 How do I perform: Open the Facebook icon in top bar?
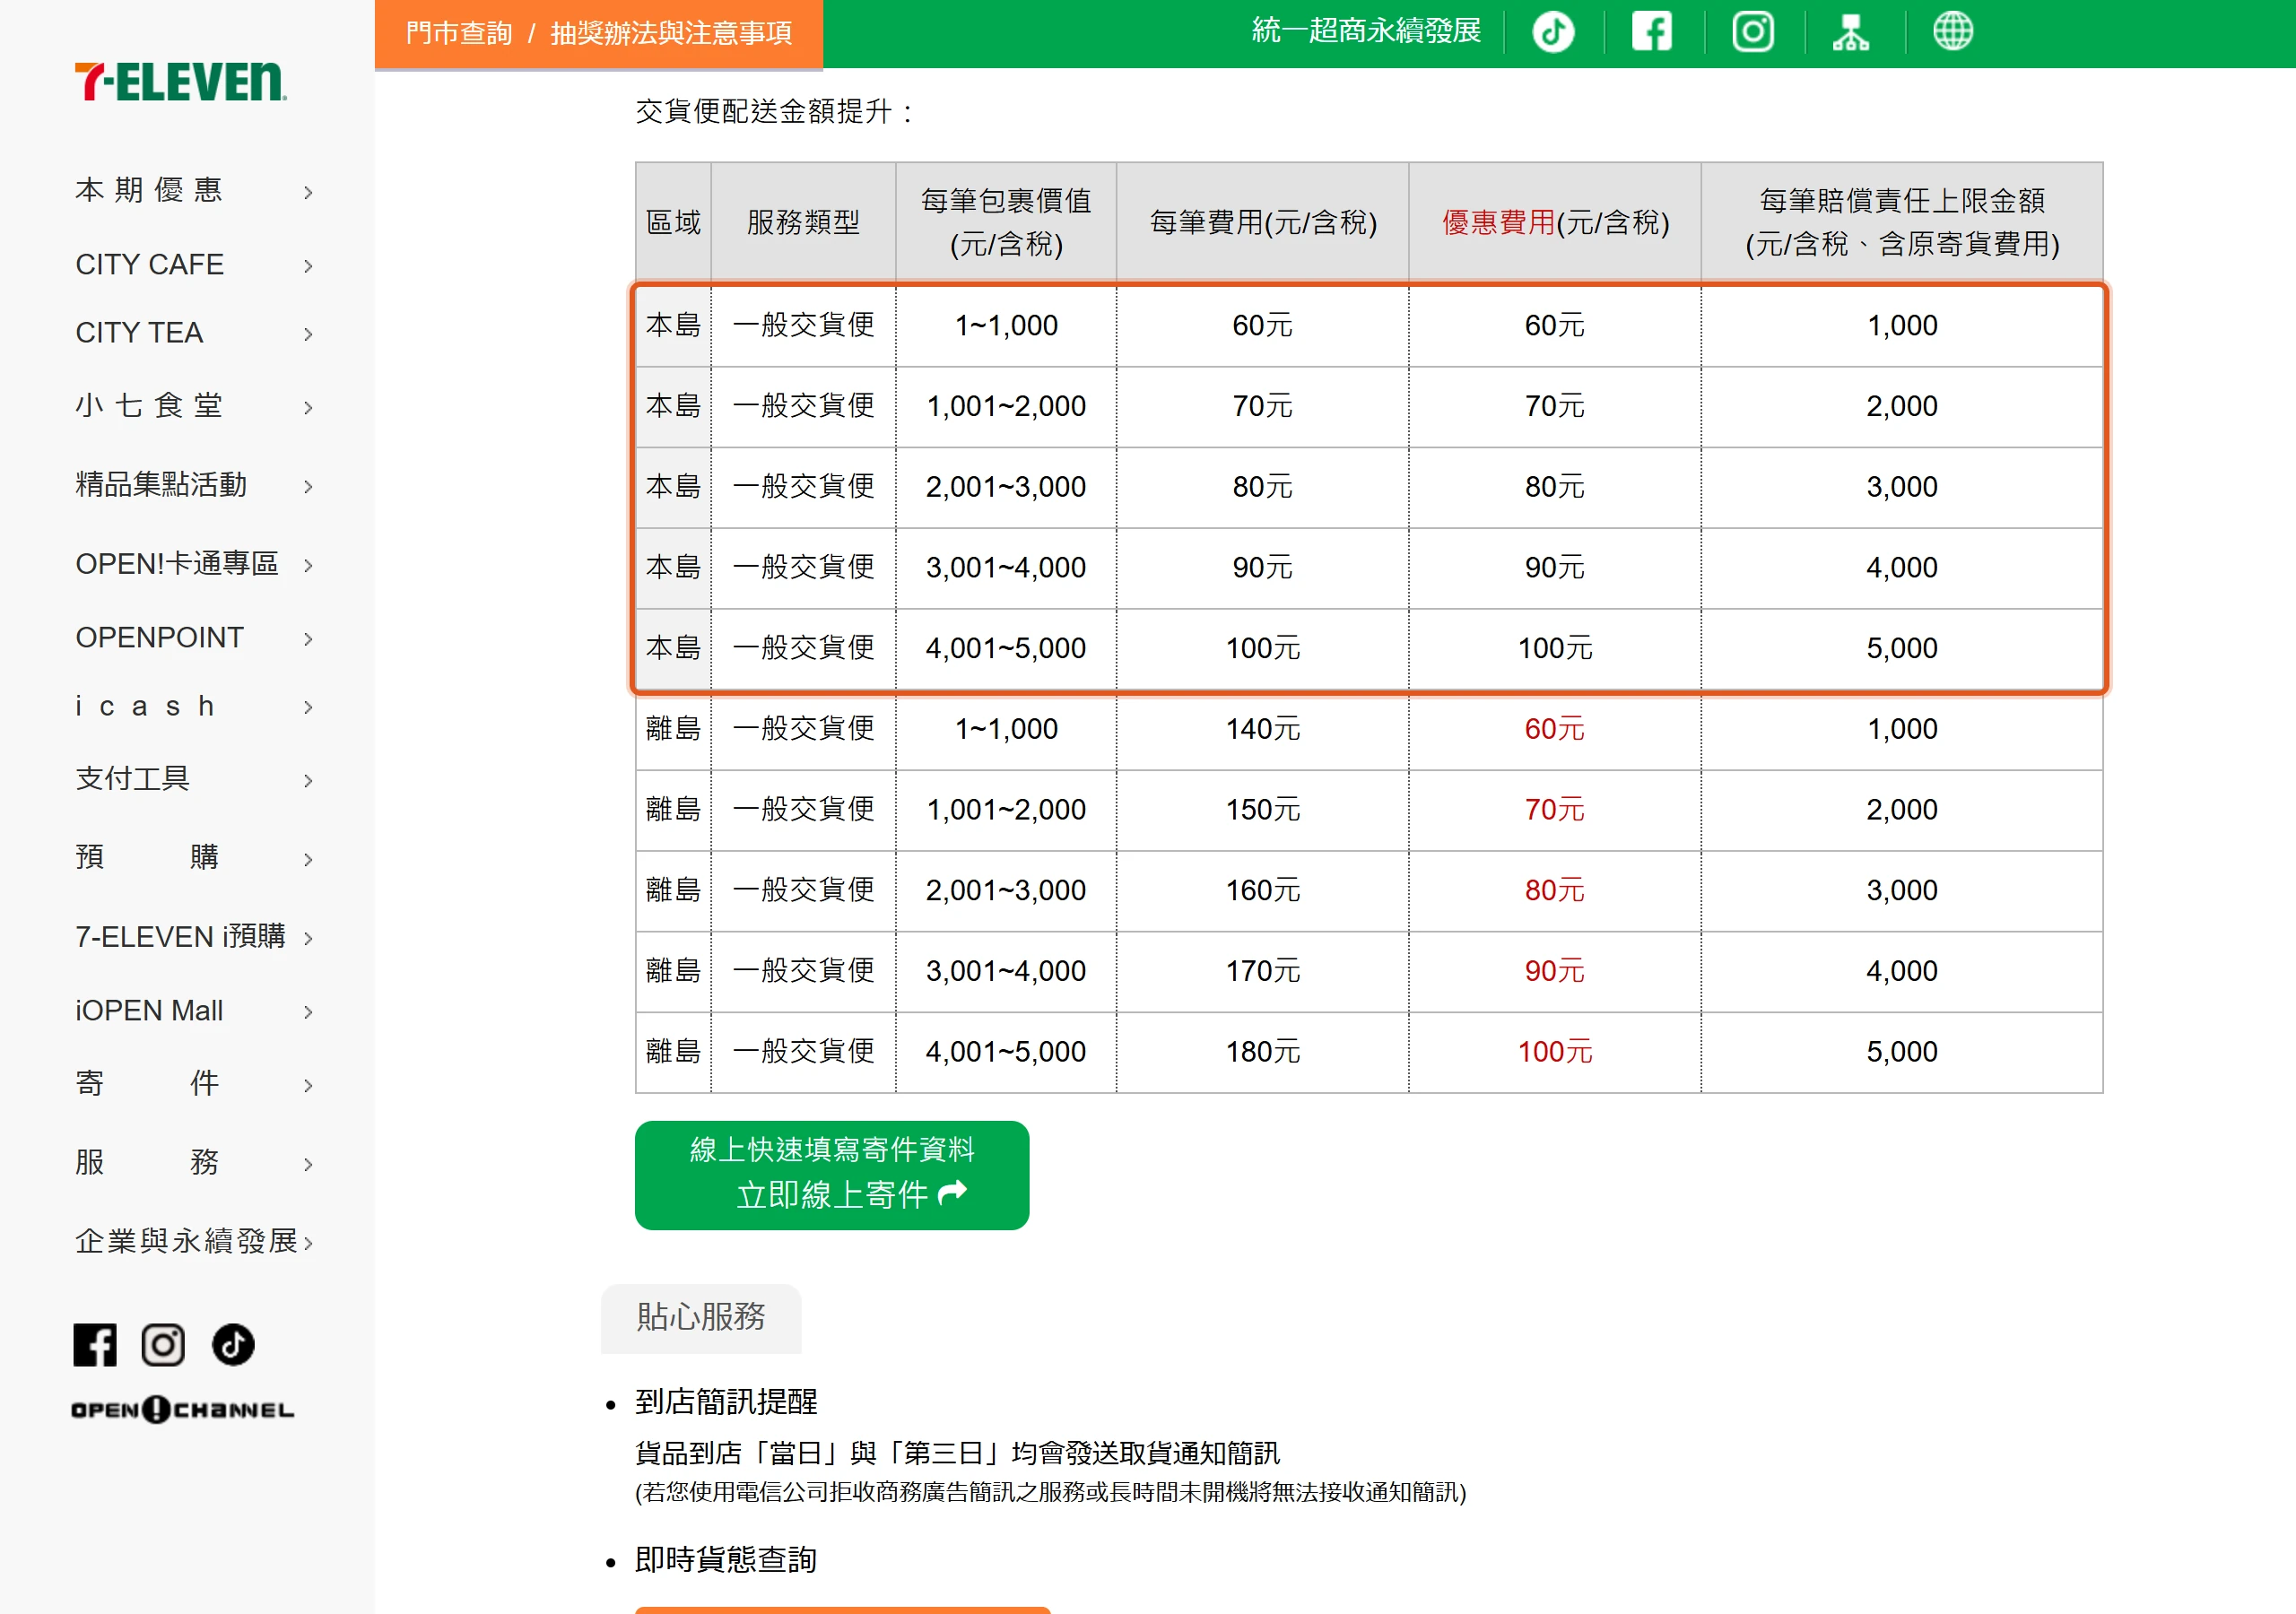[x=1652, y=32]
